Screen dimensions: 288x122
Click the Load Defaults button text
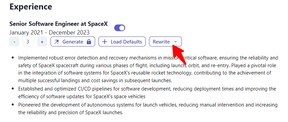[x=126, y=42]
